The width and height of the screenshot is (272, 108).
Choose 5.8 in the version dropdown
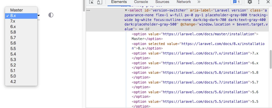[21, 32]
